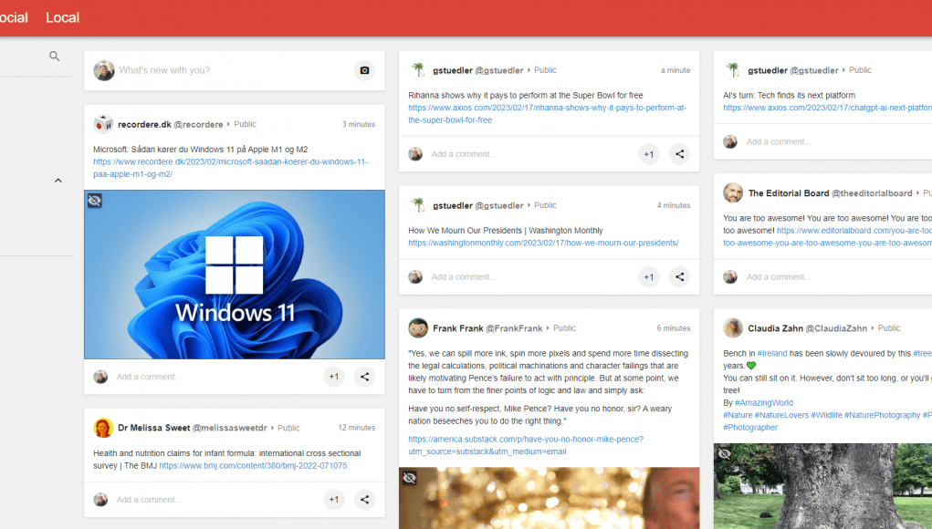
Task: Click the camera icon in new post box
Action: click(364, 70)
